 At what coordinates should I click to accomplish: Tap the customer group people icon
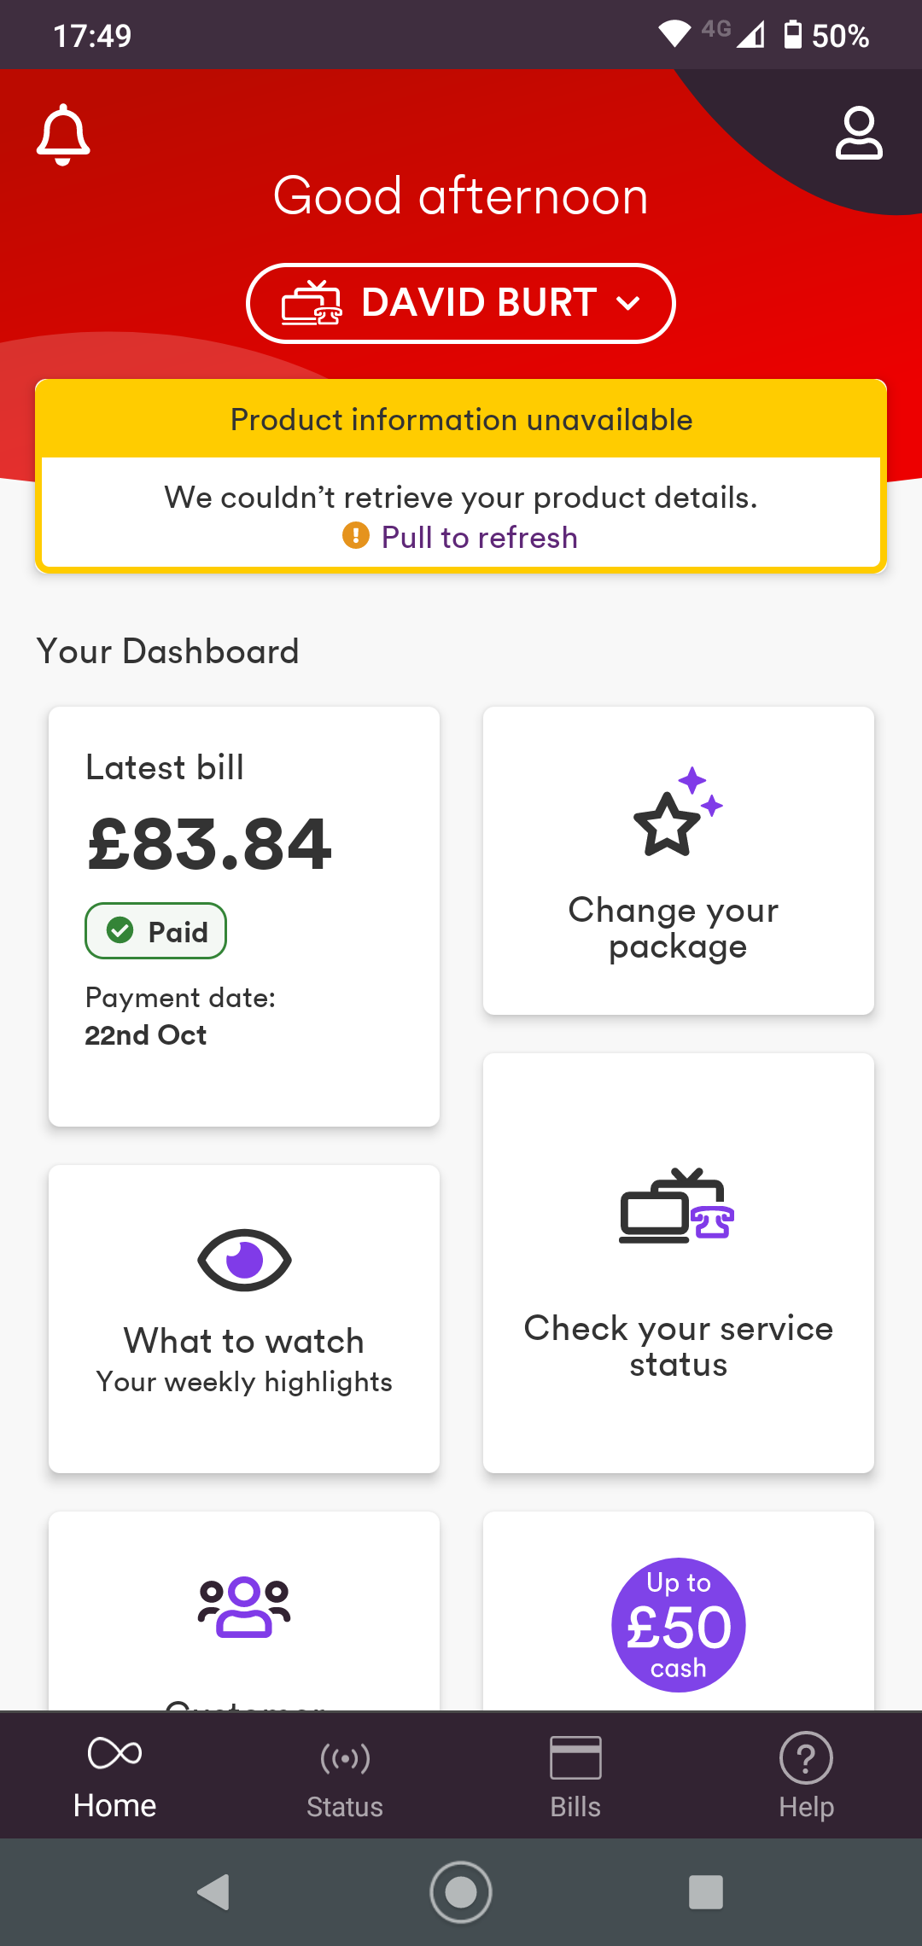coord(244,1606)
